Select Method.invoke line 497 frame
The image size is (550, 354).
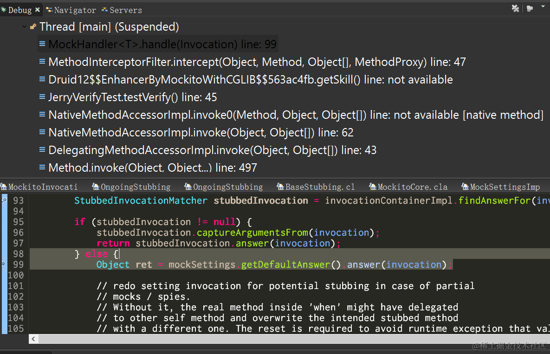pos(153,167)
